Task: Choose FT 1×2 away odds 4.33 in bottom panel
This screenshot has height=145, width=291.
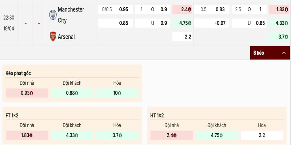Action: 72,135
